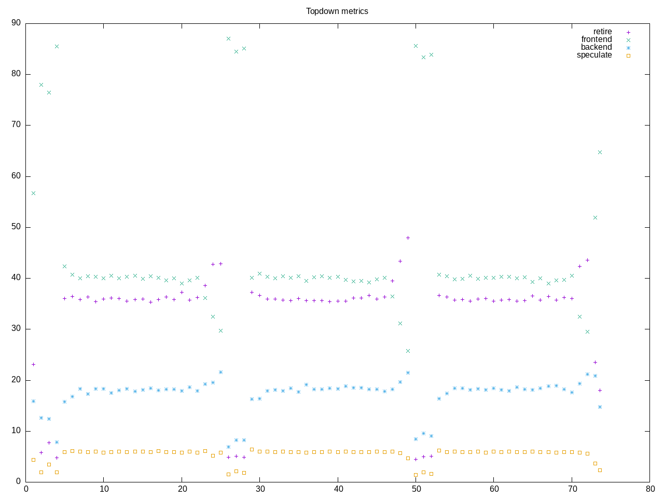Screen dimensions: 664x498
Task: Click the orange square marker beside speculate legend
Action: coord(628,56)
